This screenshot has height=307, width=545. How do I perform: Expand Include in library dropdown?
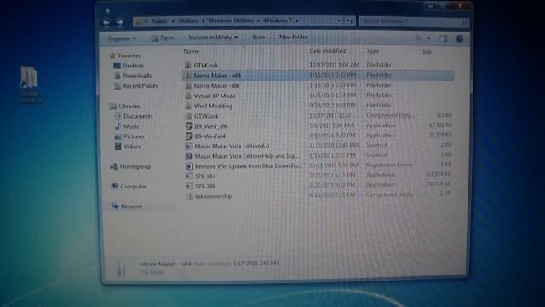coord(213,37)
